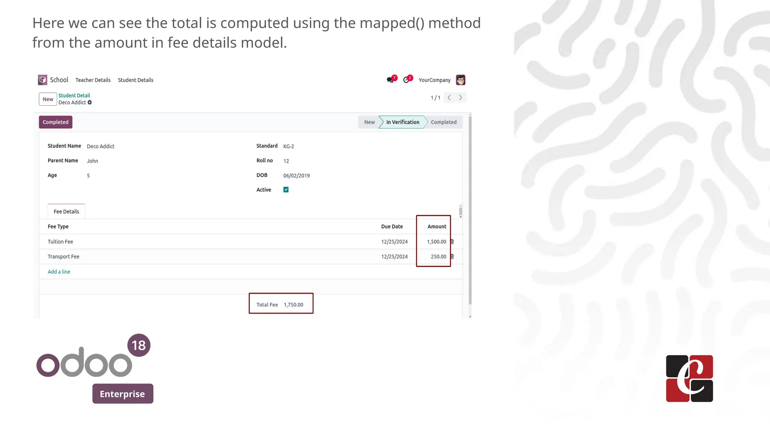
Task: Set the status to In Verification
Action: pyautogui.click(x=402, y=122)
